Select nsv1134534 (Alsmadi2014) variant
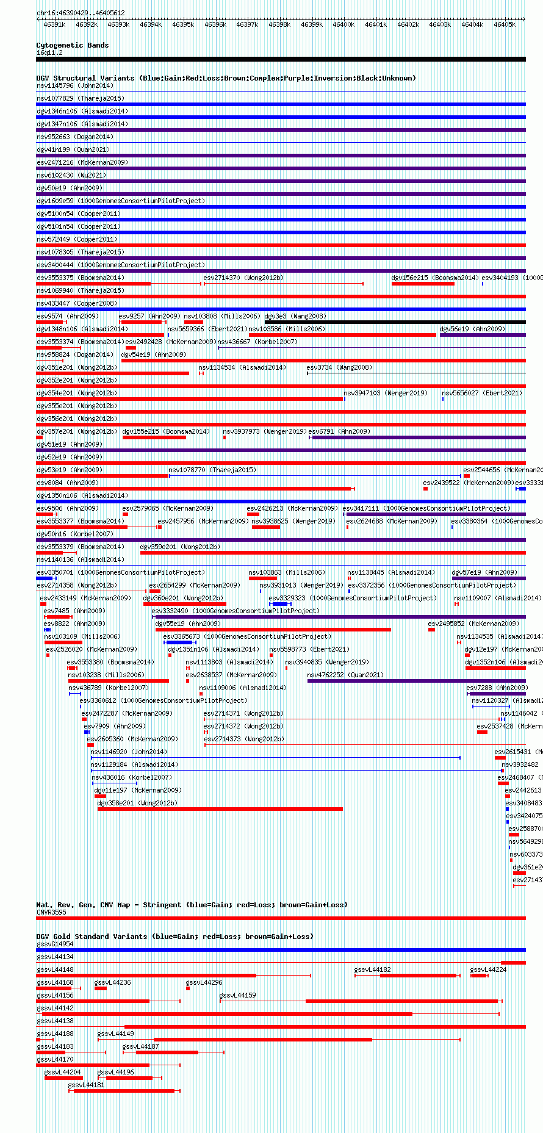543x1133 pixels. pyautogui.click(x=242, y=367)
